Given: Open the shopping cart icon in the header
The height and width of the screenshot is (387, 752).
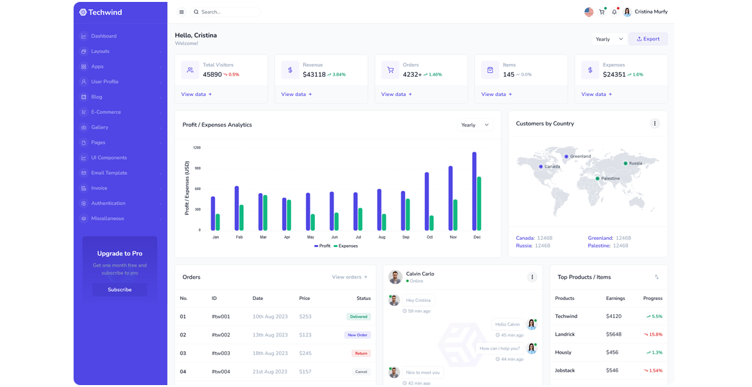Looking at the screenshot, I should click(602, 12).
